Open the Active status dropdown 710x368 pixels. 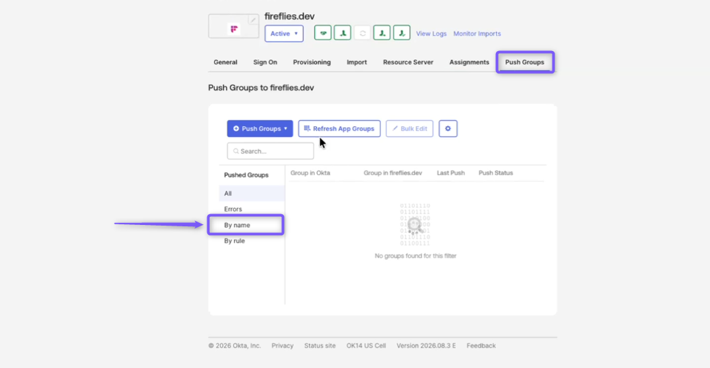pyautogui.click(x=284, y=34)
